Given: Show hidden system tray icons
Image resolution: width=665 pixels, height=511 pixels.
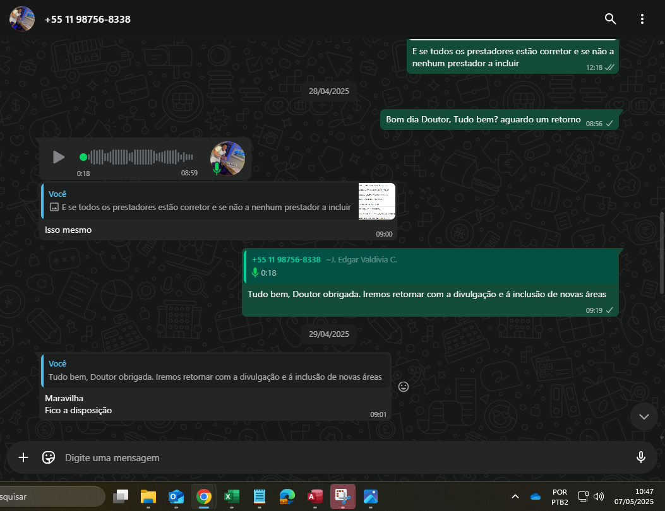Looking at the screenshot, I should tap(515, 496).
